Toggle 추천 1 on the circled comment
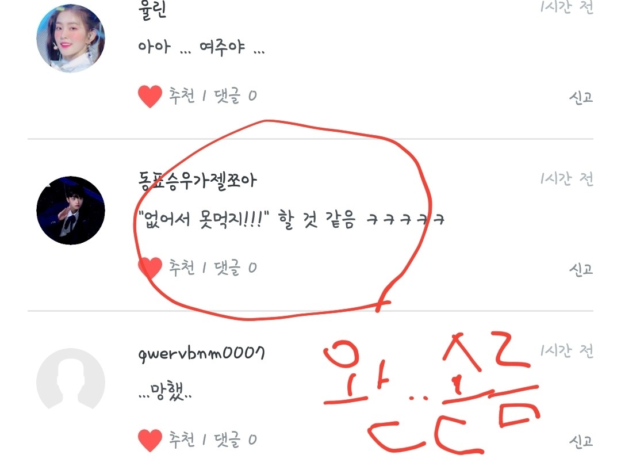Screen dimensions: 621x466 pos(187,268)
